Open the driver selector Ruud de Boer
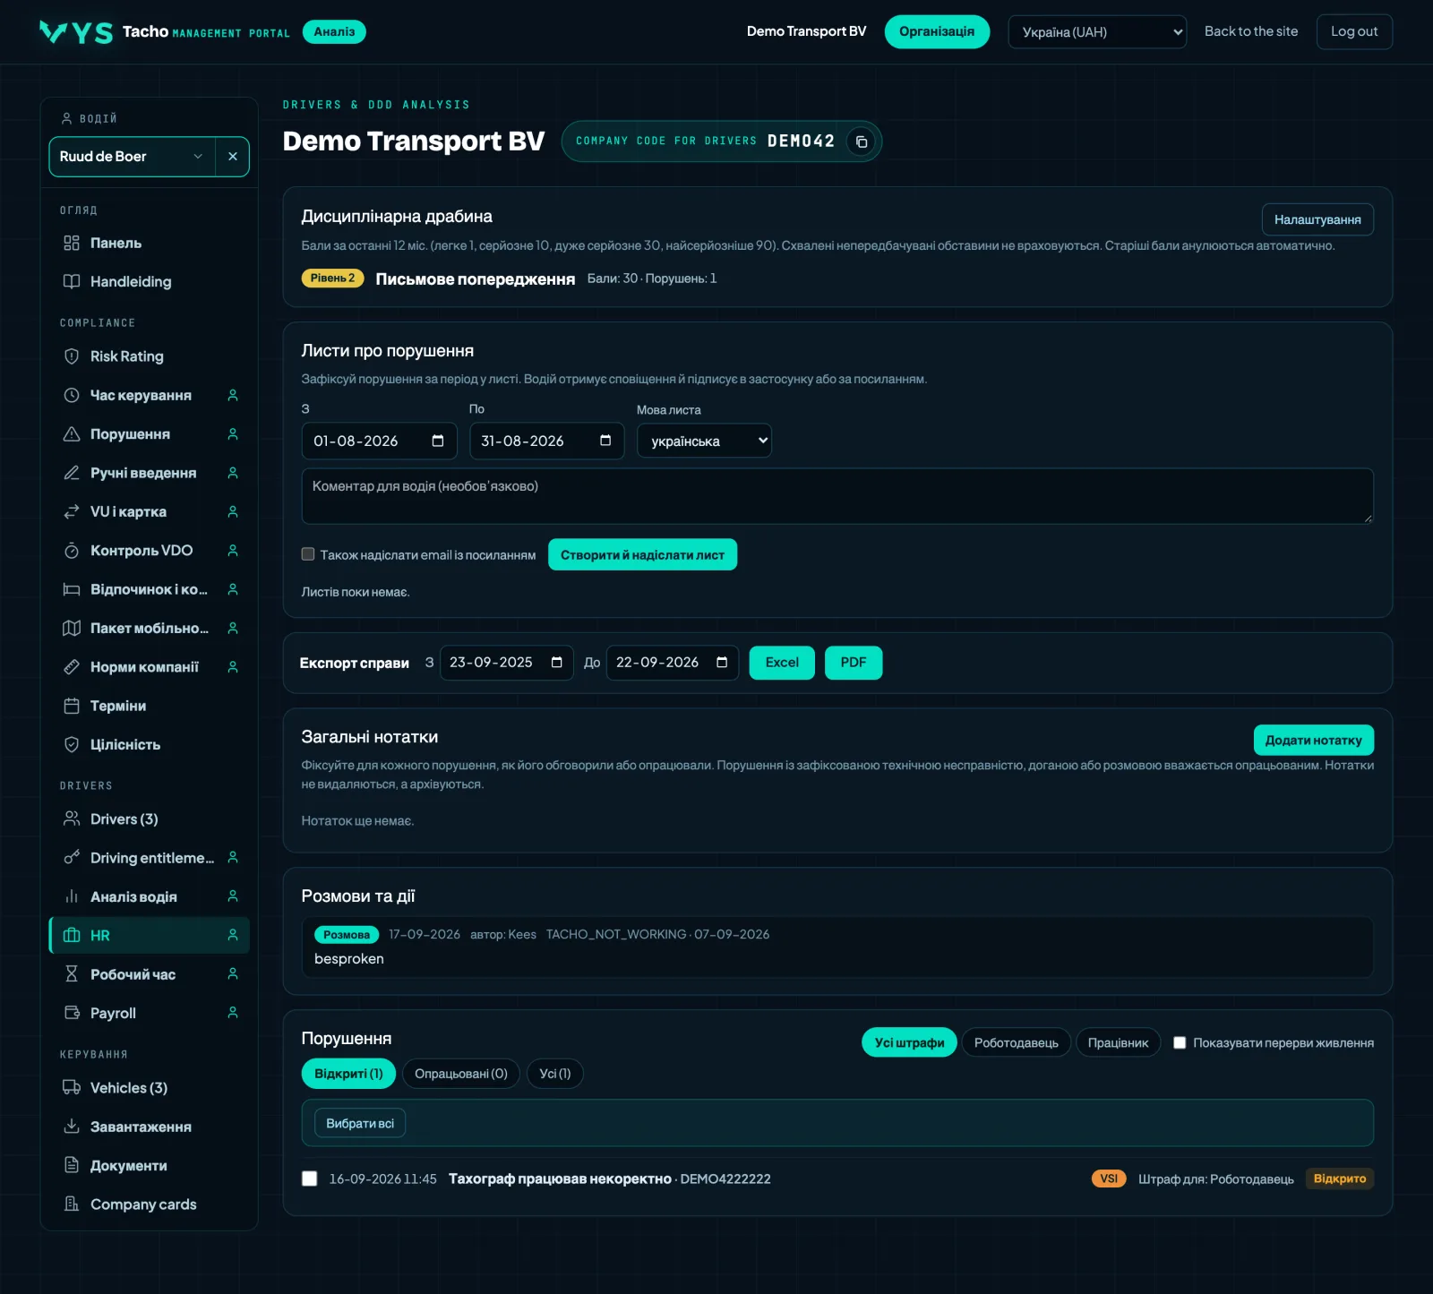Screen dimensions: 1433x1294 coord(132,157)
